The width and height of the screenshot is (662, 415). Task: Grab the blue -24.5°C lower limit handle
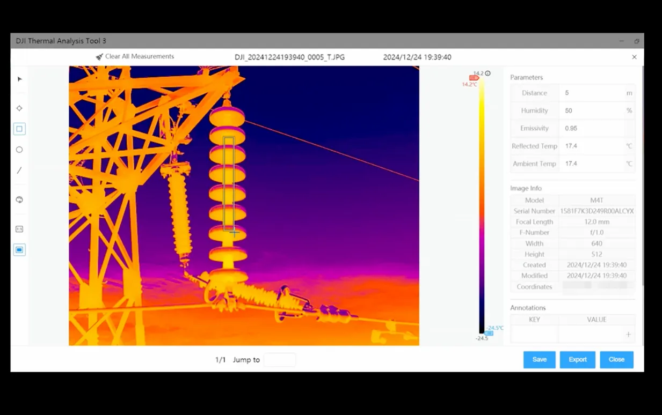[489, 334]
